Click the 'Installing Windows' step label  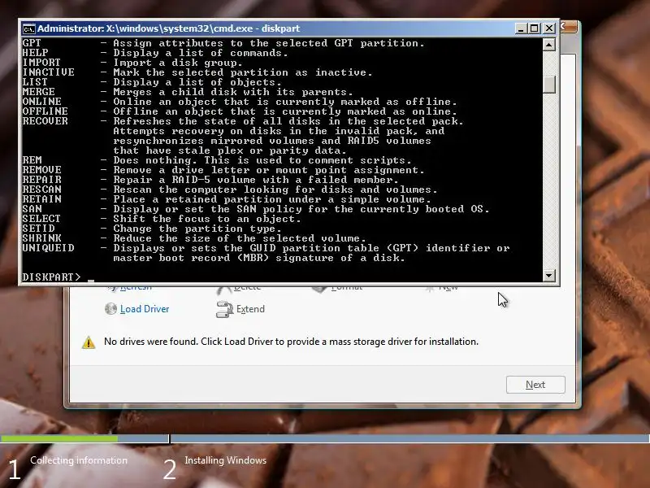[226, 460]
